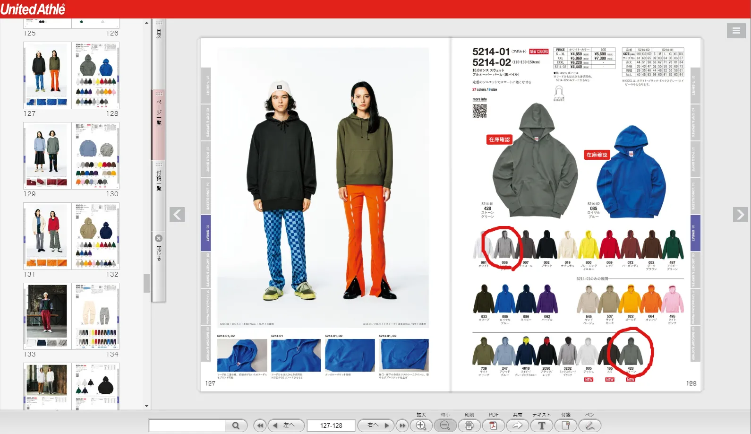Pick the 062 purple hoodie color
The image size is (751, 434).
(x=547, y=299)
